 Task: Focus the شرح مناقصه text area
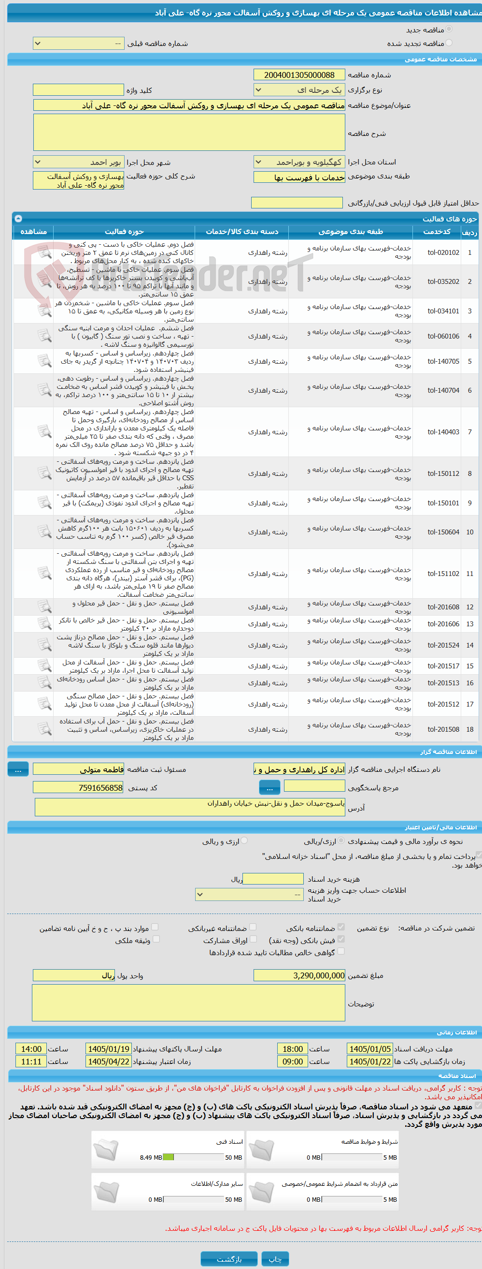[x=189, y=133]
